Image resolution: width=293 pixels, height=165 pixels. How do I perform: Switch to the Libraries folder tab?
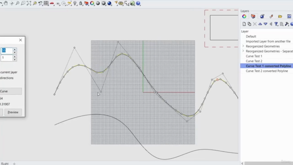click(x=280, y=16)
